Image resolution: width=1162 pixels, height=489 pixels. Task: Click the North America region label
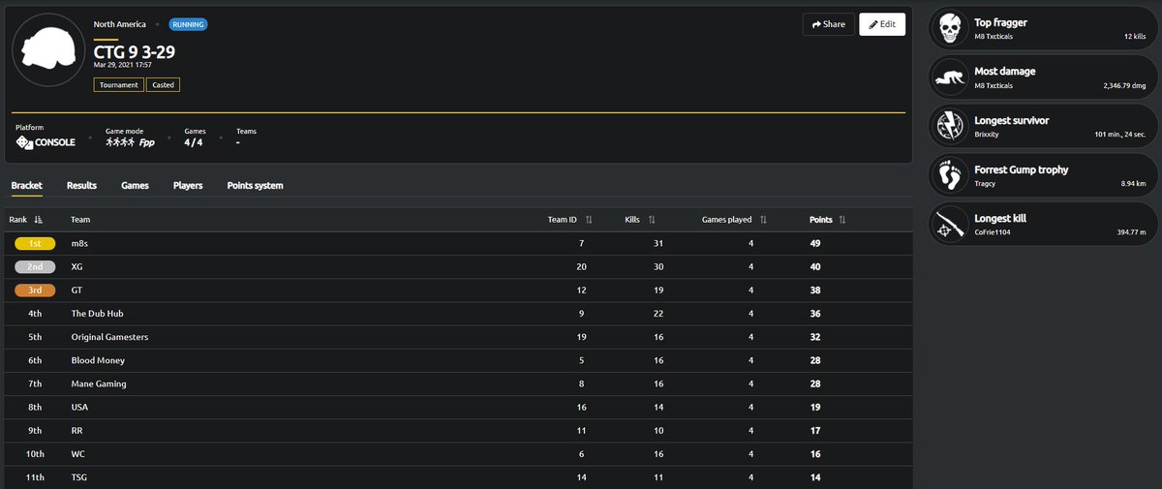(120, 24)
